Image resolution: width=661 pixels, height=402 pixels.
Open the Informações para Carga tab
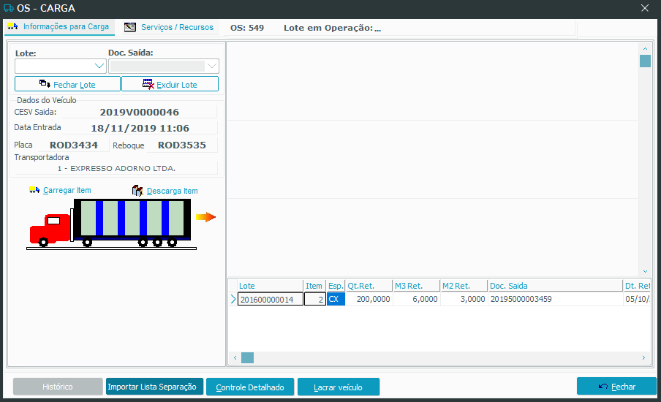coord(59,26)
